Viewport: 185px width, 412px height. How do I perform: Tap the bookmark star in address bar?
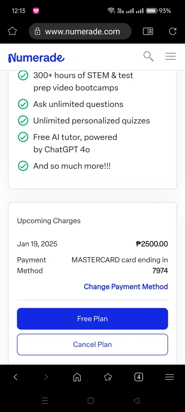point(12,31)
